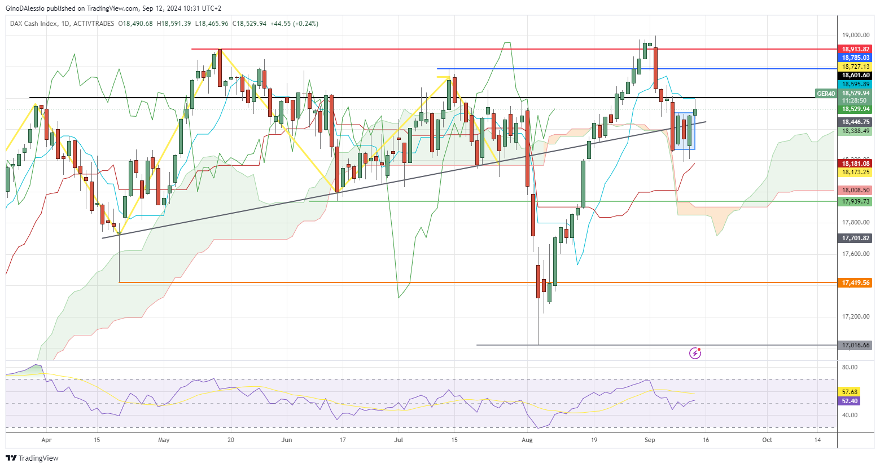Click the Aug date on time axis

(527, 440)
